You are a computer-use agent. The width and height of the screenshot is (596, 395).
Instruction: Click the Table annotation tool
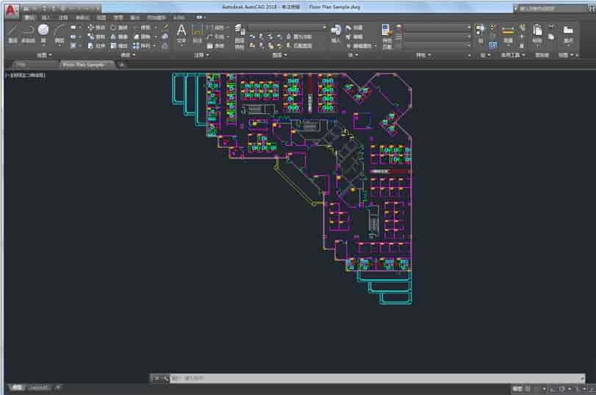click(x=215, y=46)
